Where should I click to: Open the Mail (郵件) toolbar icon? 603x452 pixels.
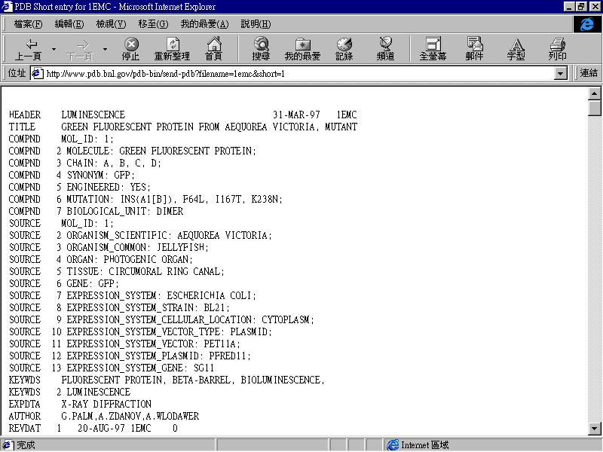474,44
